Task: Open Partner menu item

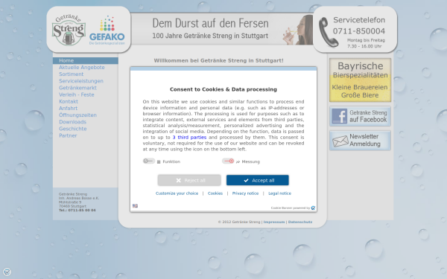Action: [68, 136]
